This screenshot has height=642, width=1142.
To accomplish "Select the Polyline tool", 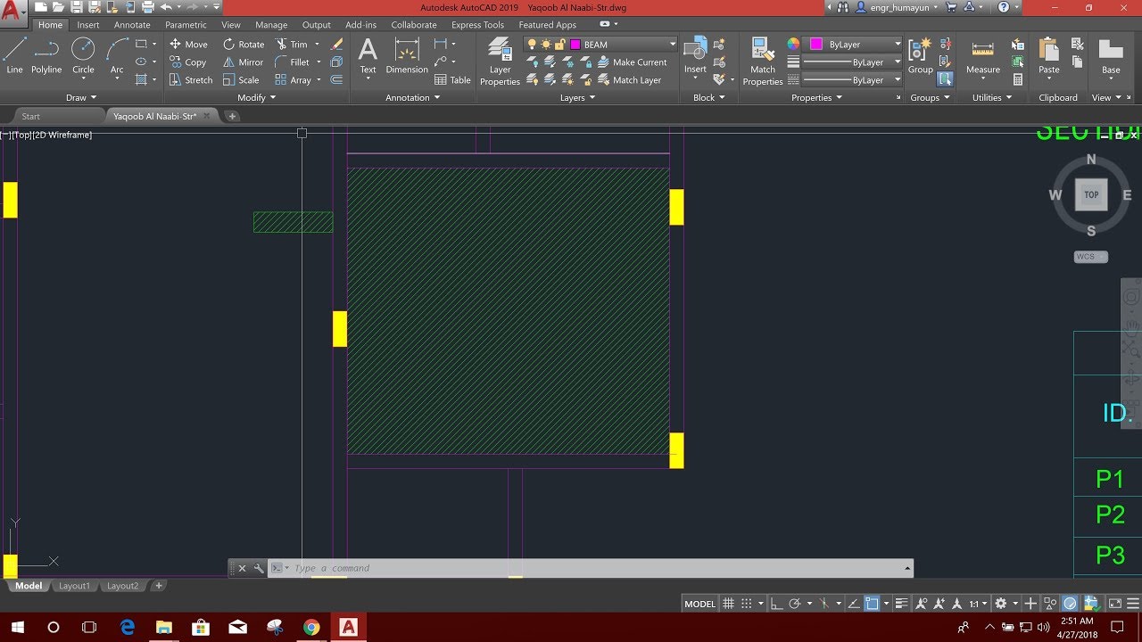I will click(46, 56).
